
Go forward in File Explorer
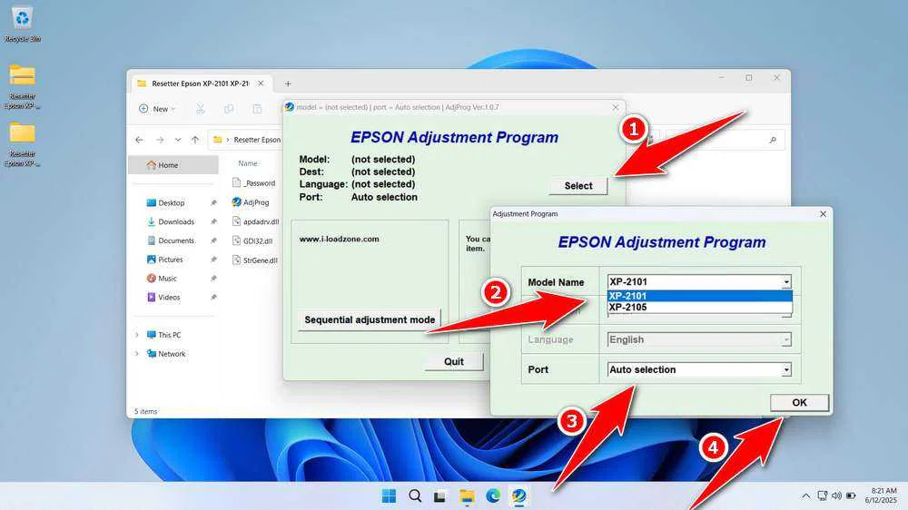click(x=159, y=140)
